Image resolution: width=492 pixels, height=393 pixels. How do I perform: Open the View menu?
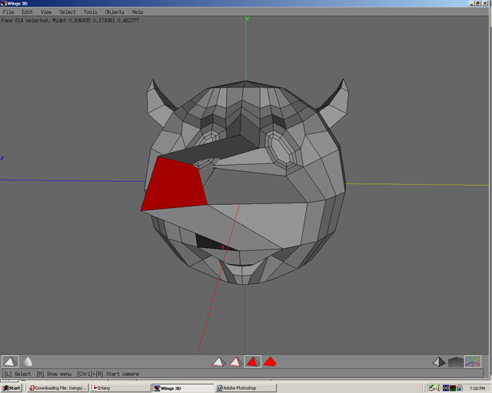click(x=46, y=12)
